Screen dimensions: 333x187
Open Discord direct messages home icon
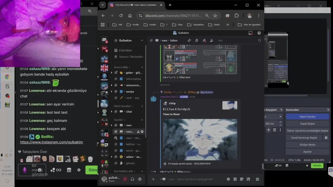(104, 40)
